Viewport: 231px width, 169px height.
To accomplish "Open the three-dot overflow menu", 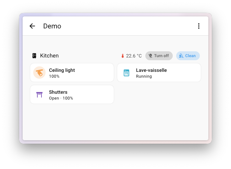I will (198, 26).
